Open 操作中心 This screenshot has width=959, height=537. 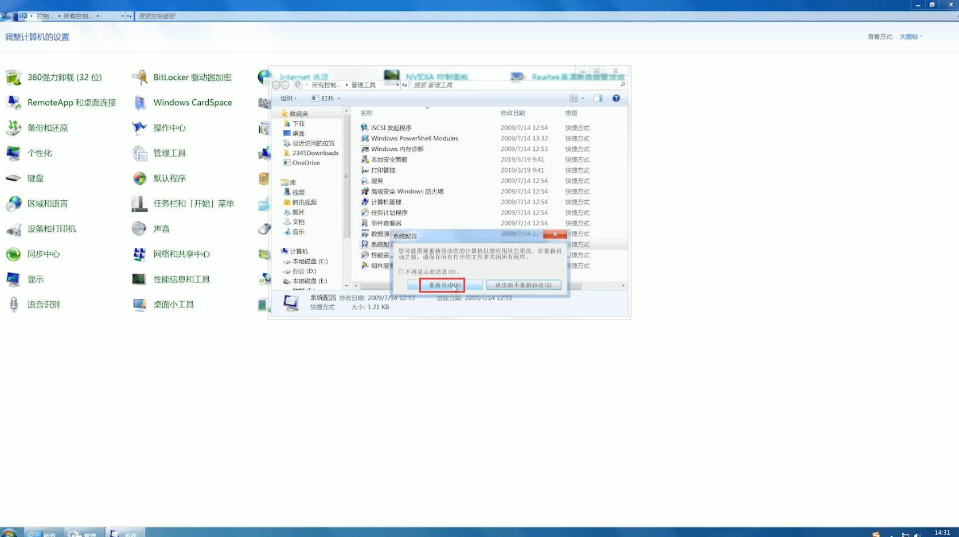click(159, 127)
